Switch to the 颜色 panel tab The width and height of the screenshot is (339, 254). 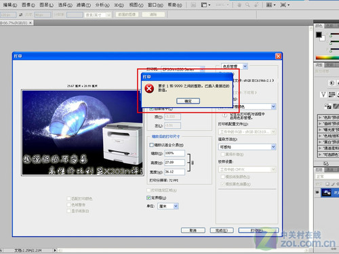click(319, 26)
